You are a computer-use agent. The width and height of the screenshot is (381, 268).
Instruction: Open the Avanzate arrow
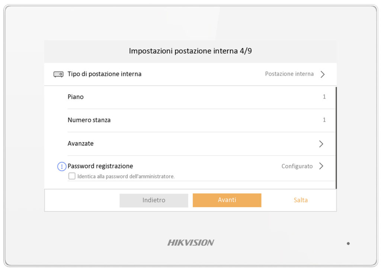[321, 144]
